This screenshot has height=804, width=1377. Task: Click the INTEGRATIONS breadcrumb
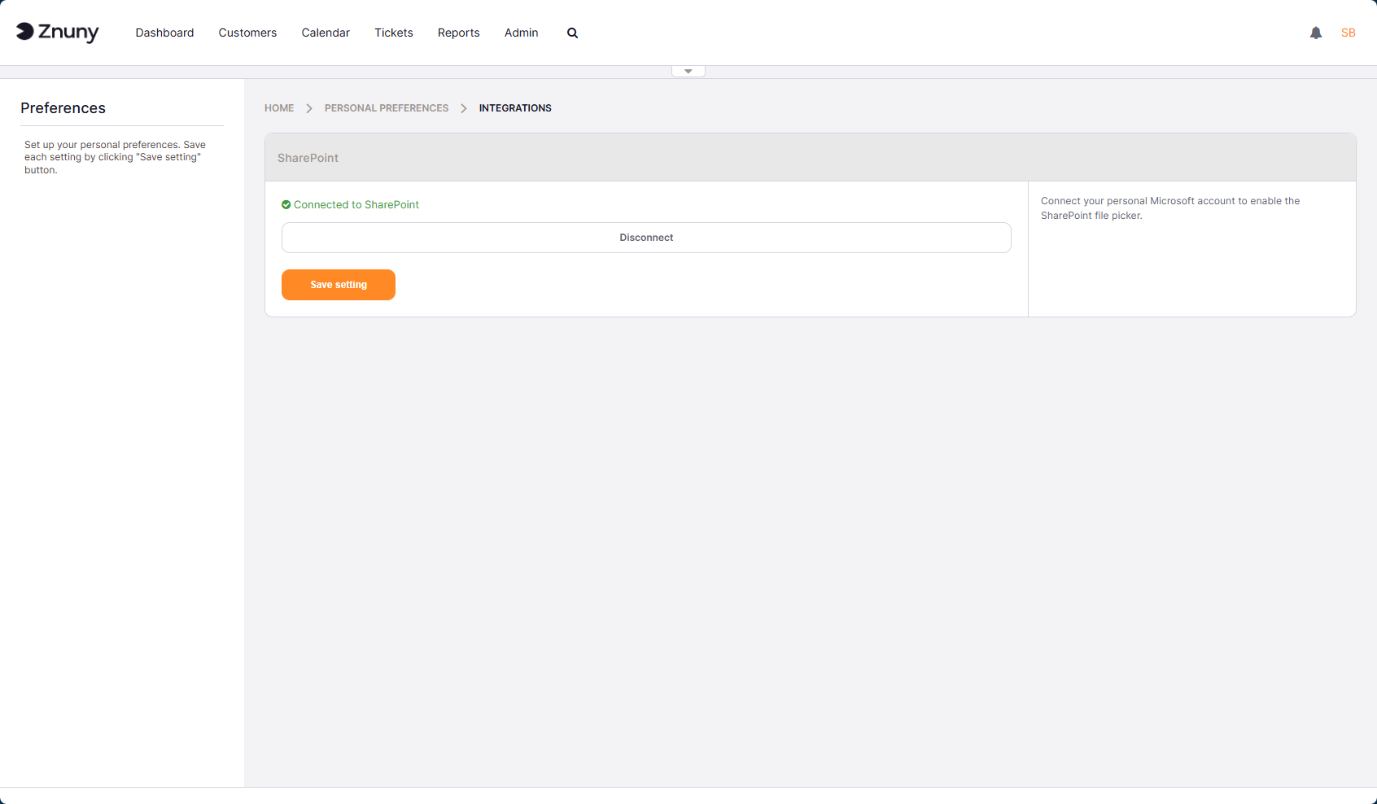pos(515,108)
